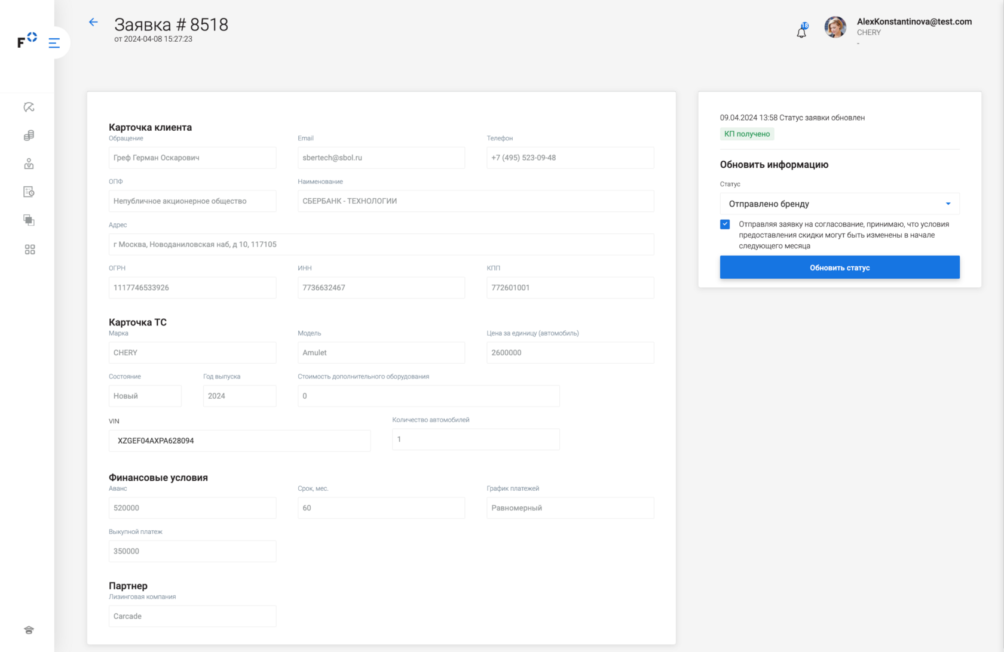The width and height of the screenshot is (1004, 652).
Task: Toggle the sidebar hamburger menu
Action: pos(54,43)
